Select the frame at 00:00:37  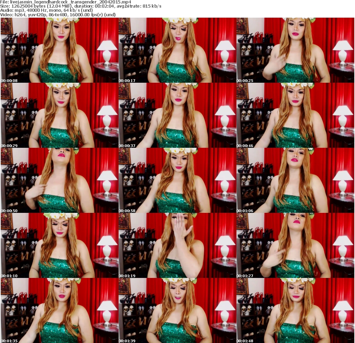[177, 115]
